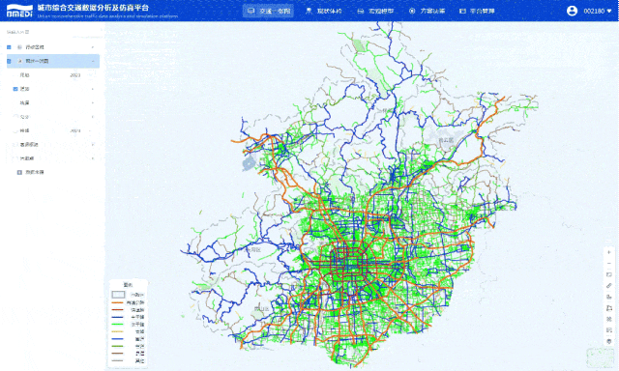Viewport: 619px width, 371px height.
Task: Uncheck the third checked sub-layer checkbox
Action: point(15,89)
